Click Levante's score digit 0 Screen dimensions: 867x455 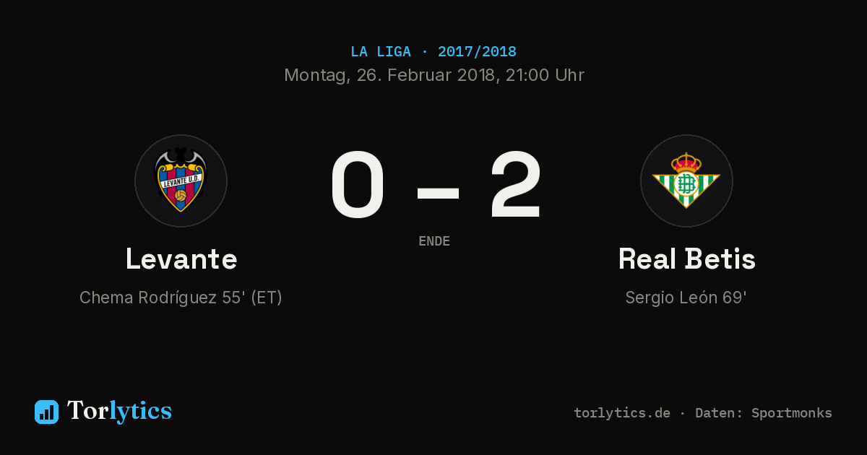pos(358,185)
